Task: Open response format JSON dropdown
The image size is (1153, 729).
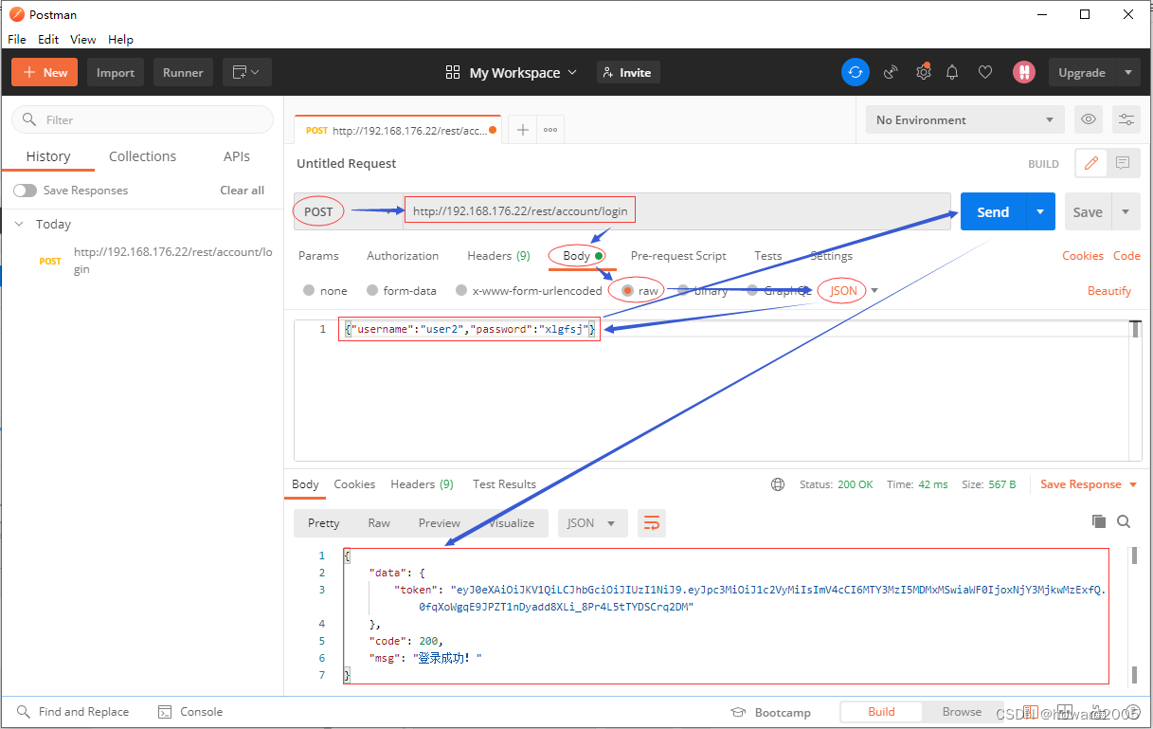Action: pyautogui.click(x=592, y=523)
